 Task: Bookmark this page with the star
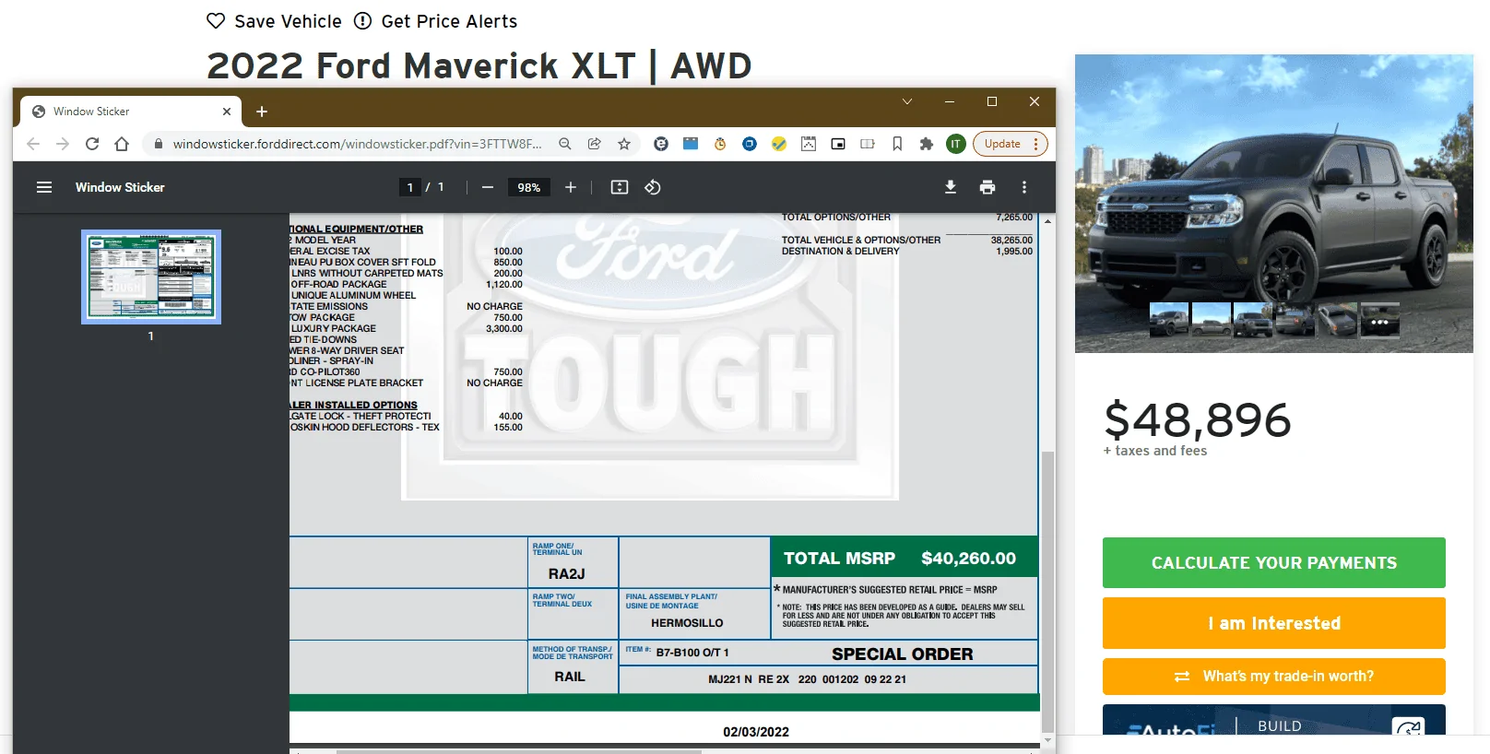624,144
